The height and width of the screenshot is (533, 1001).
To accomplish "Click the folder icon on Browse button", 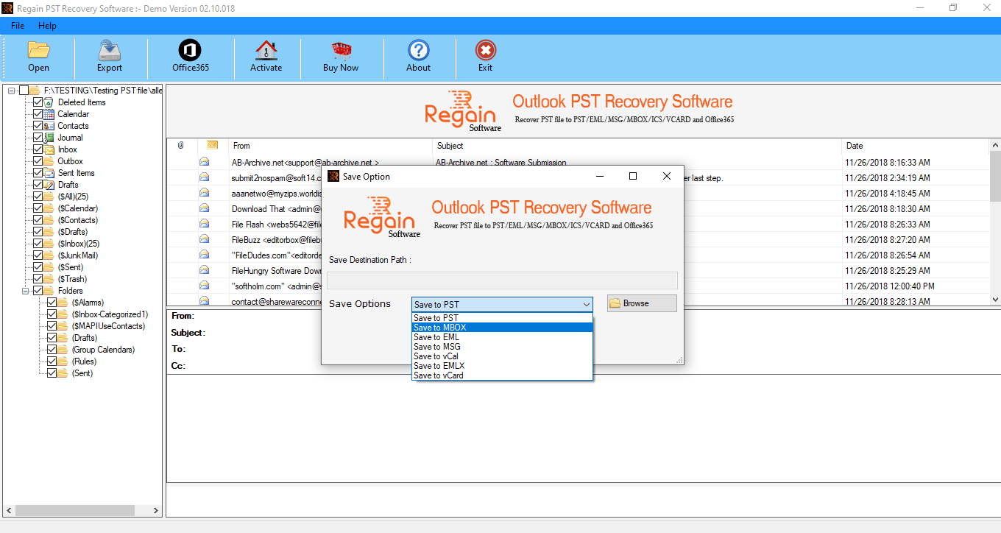I will [x=615, y=303].
